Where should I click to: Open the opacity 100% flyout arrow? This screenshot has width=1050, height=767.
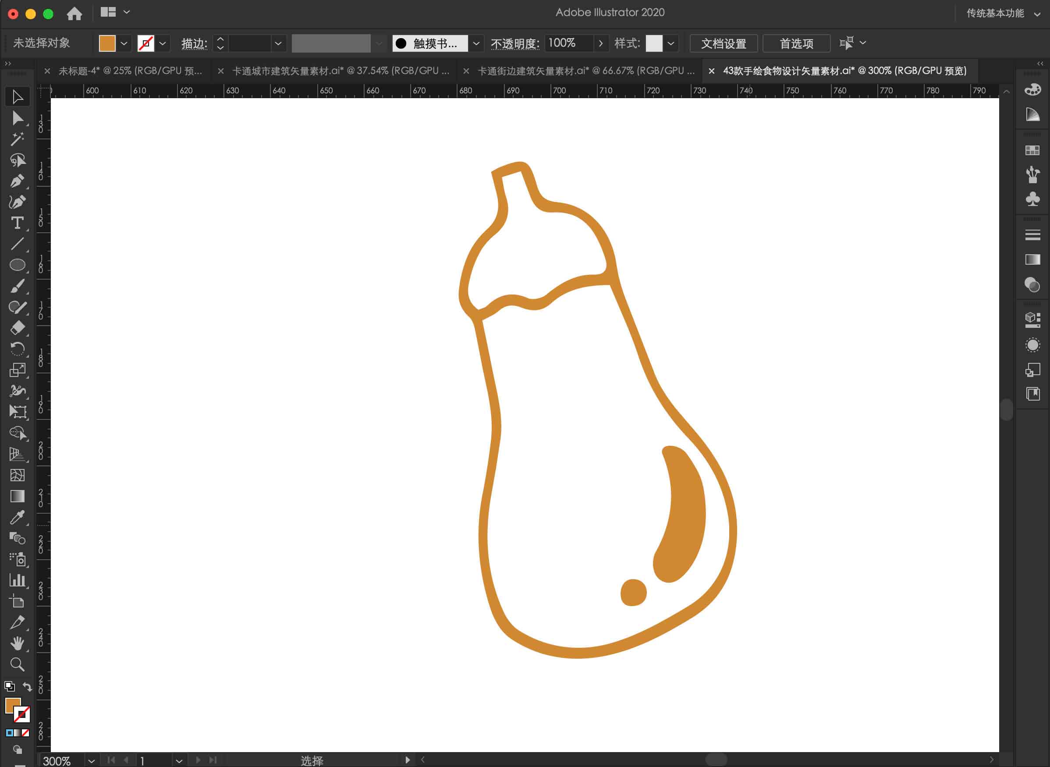601,43
